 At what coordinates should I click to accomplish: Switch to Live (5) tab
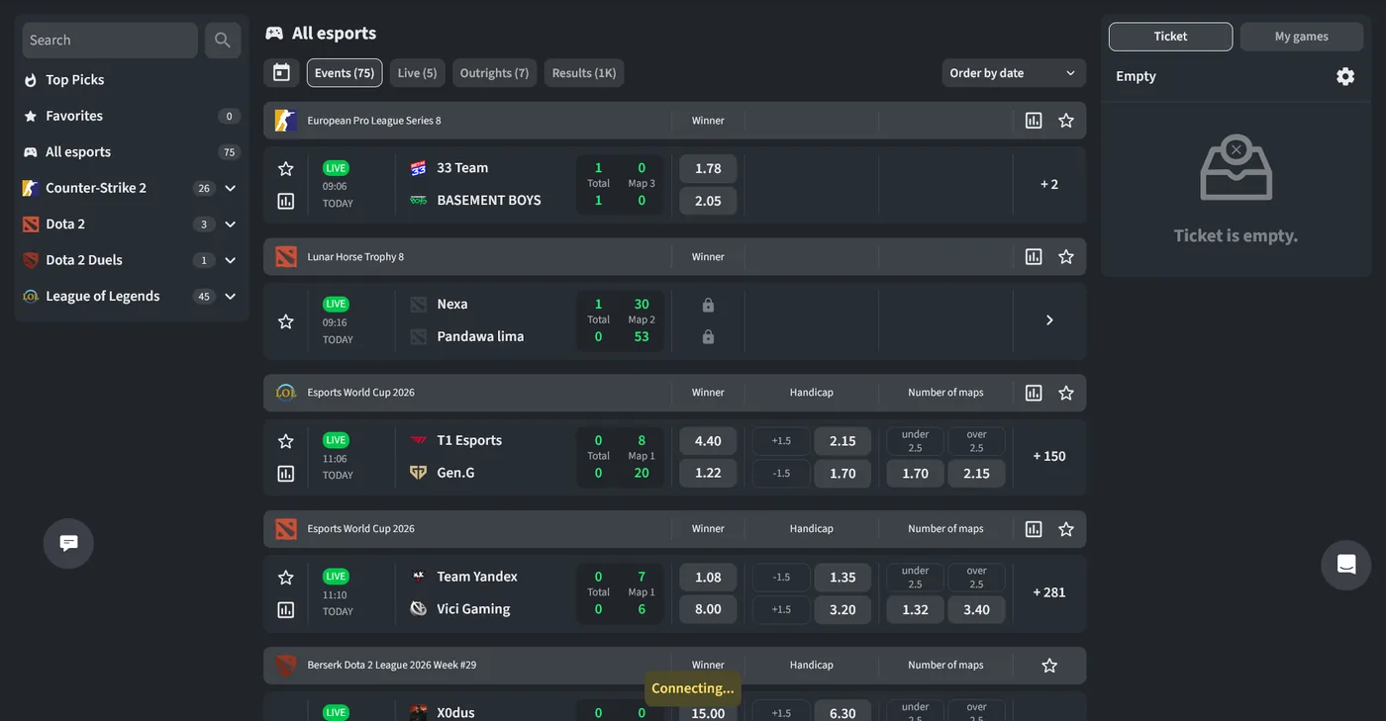(417, 73)
